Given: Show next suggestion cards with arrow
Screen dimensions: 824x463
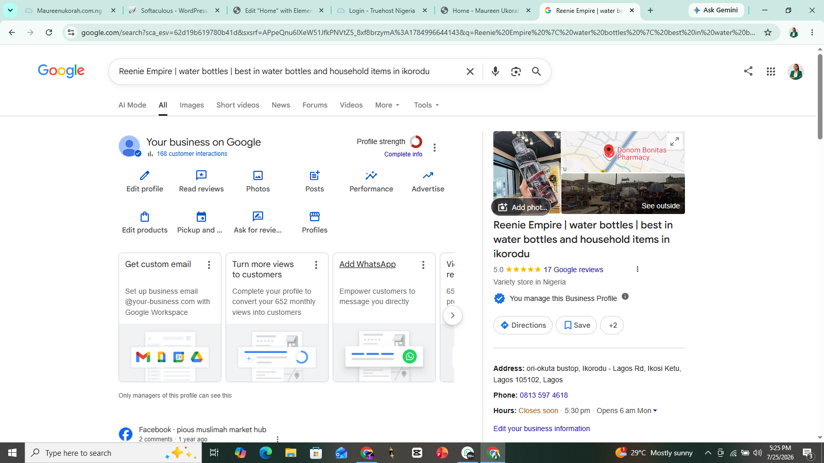Looking at the screenshot, I should point(453,315).
